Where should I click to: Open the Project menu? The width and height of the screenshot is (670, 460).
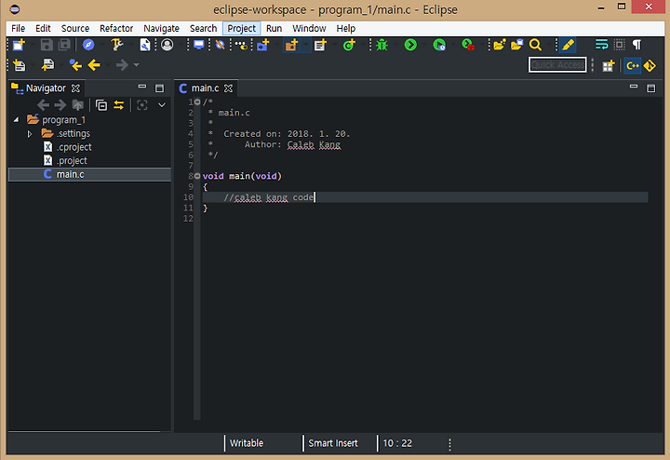coord(241,28)
